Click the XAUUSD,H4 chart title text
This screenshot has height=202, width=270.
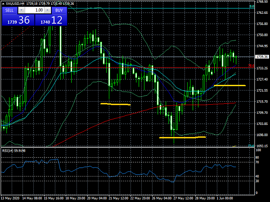click(15, 3)
